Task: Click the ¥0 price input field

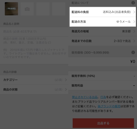Action: click(102, 61)
